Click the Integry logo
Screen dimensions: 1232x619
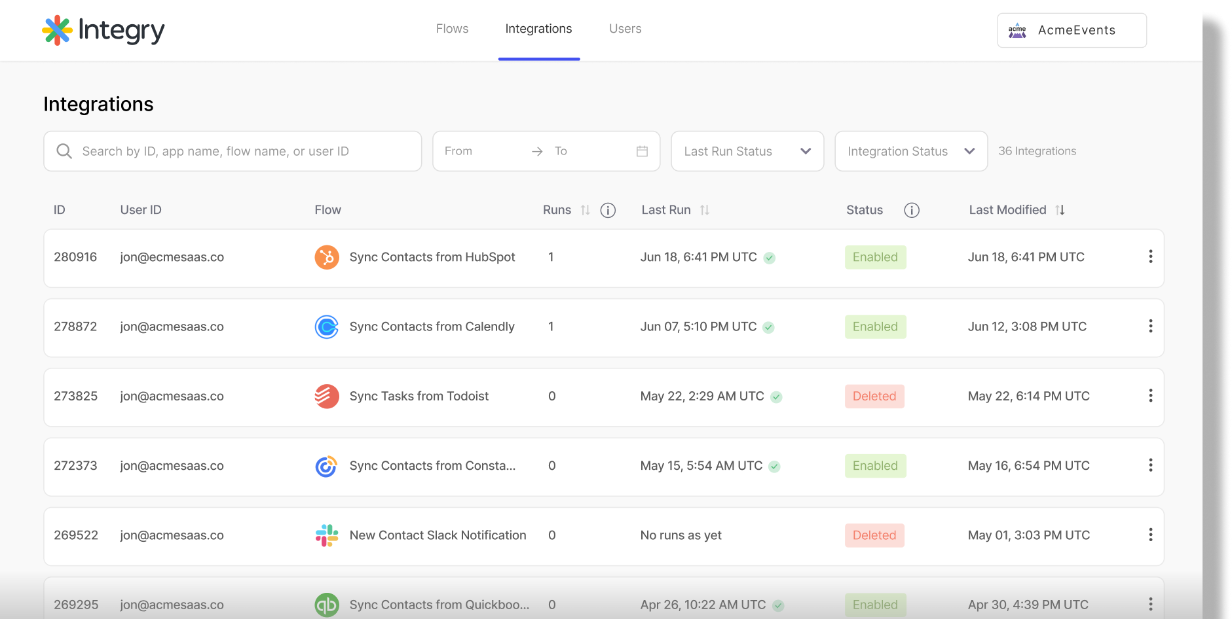103,29
